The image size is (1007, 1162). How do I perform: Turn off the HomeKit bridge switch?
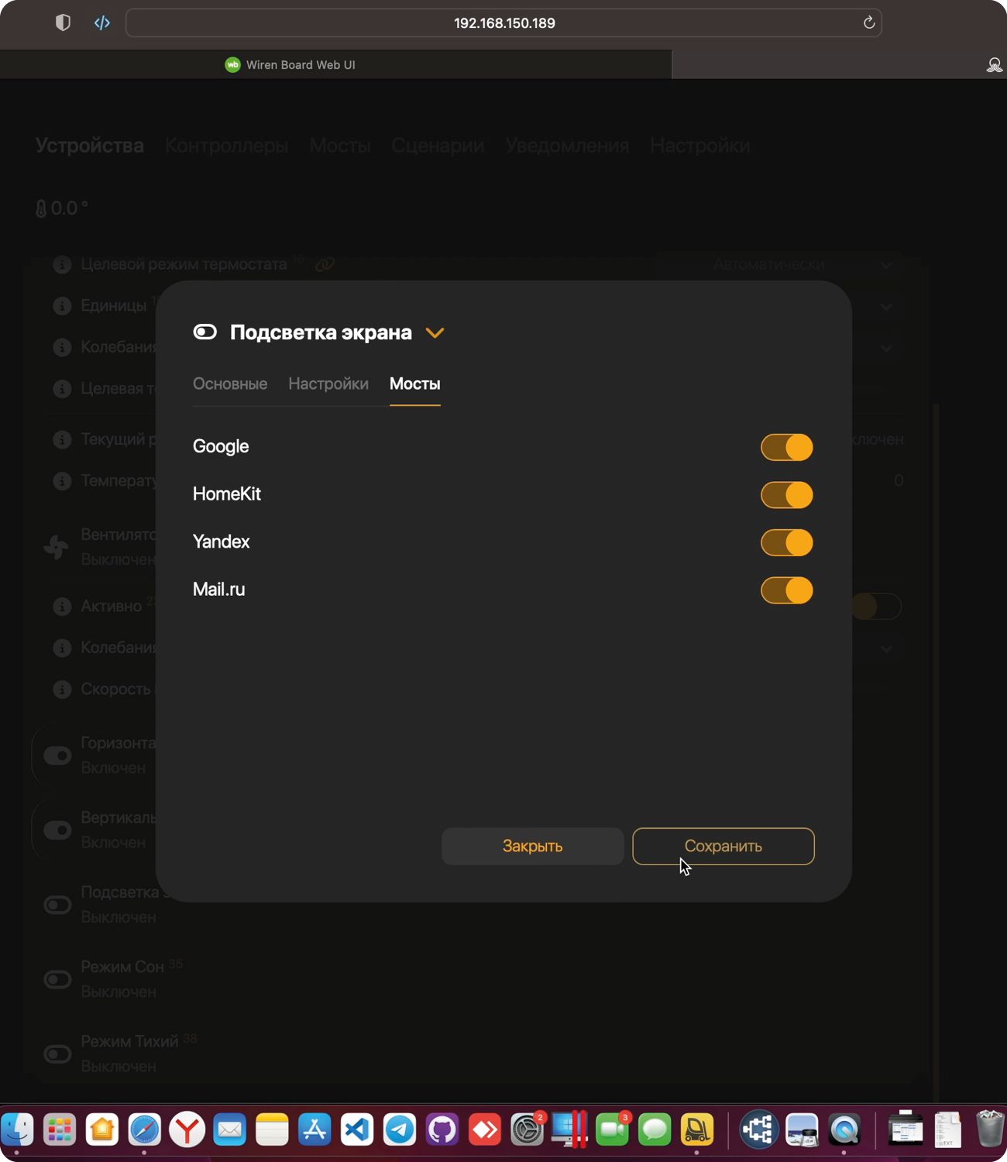pos(786,495)
